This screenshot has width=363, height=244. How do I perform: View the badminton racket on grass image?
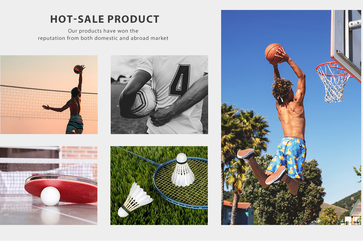click(x=159, y=185)
